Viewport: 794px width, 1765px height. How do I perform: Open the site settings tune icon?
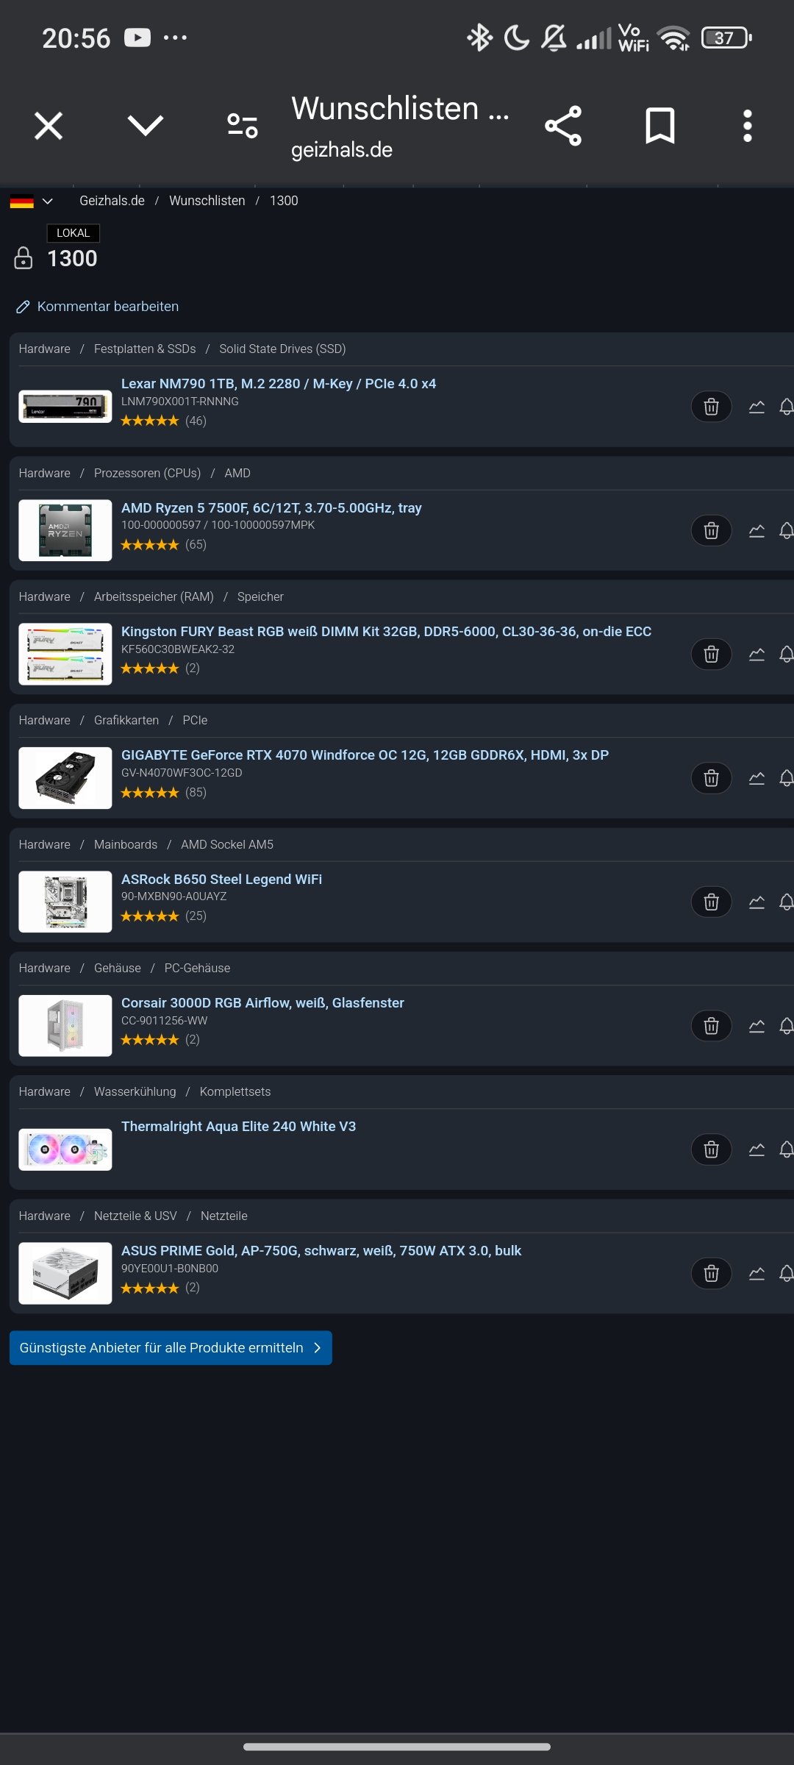pos(243,126)
